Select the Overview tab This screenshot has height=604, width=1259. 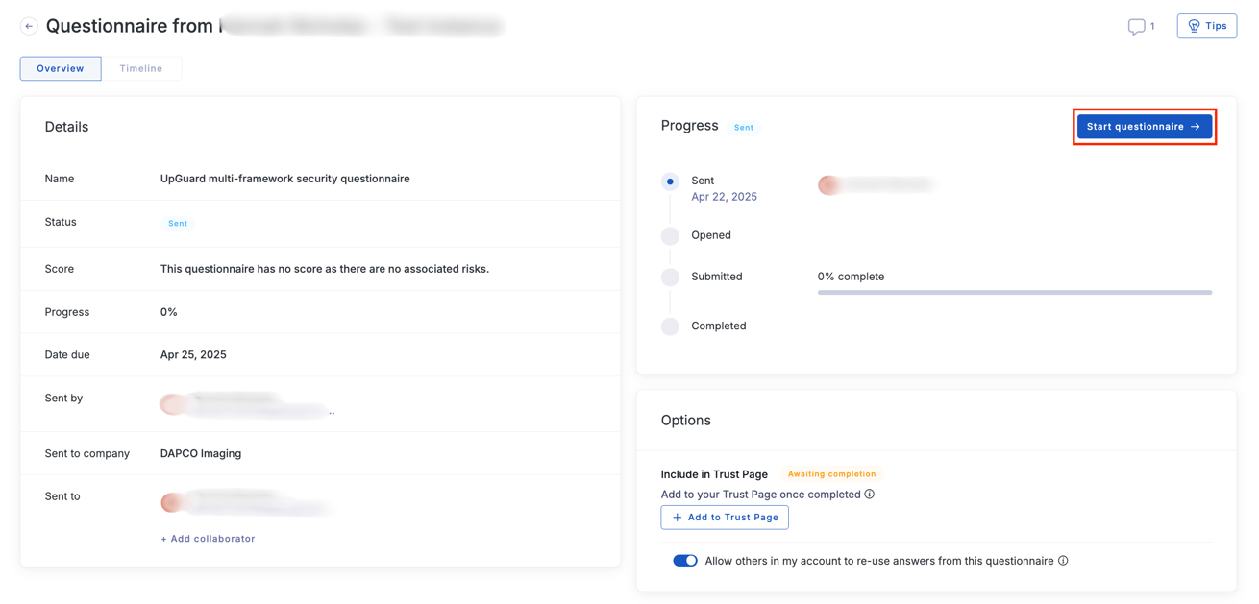[60, 68]
